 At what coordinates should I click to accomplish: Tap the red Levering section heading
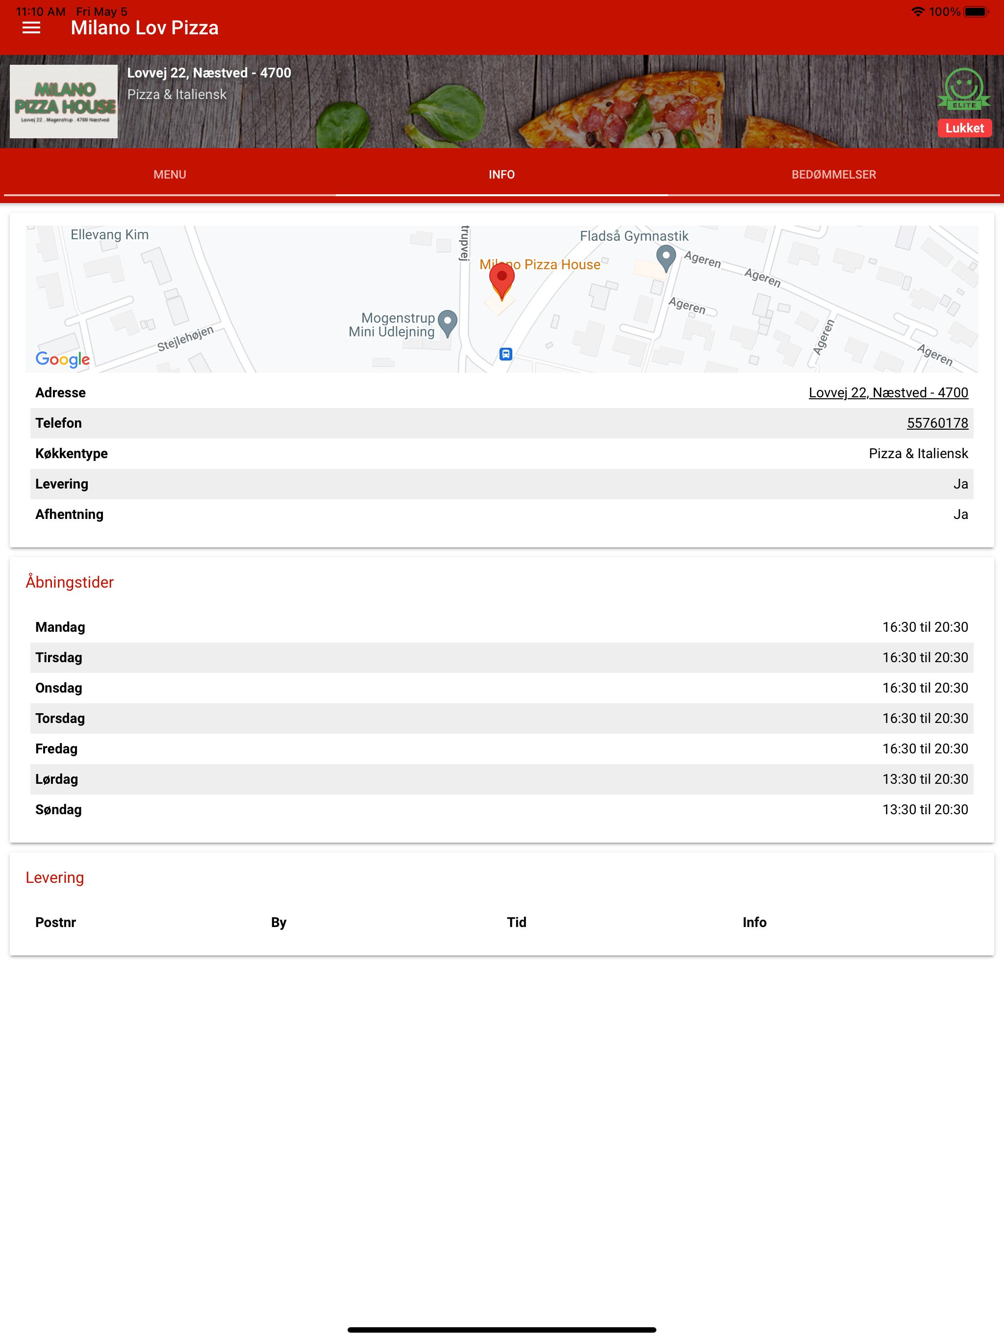(55, 878)
